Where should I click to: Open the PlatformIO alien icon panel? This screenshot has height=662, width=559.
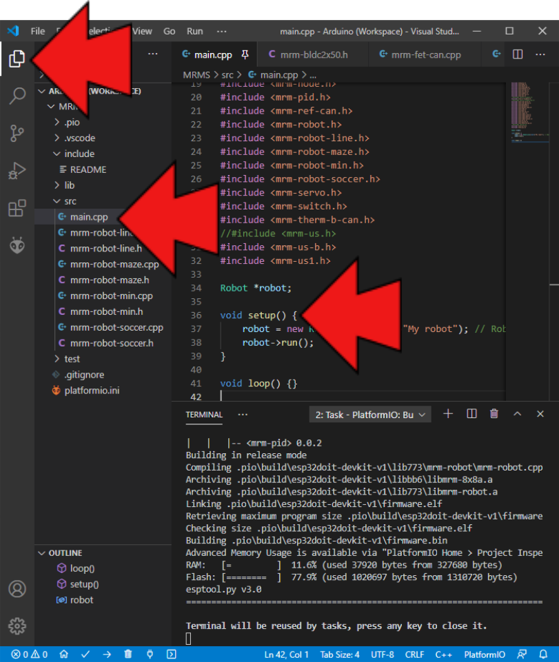tap(17, 245)
